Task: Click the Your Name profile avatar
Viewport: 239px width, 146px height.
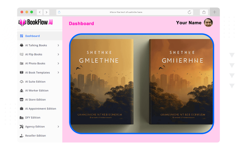Action: coord(208,23)
